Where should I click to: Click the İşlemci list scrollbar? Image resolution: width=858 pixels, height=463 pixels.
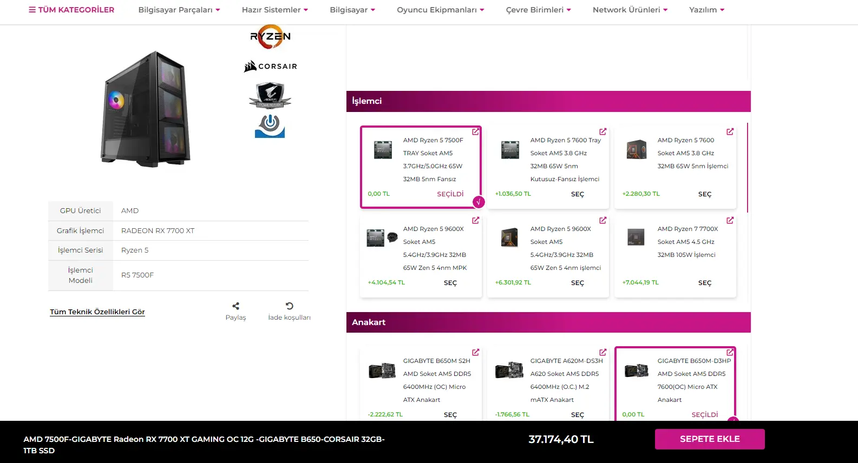pos(748,168)
